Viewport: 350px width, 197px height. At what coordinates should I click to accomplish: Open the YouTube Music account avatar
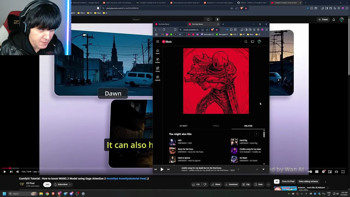point(259,42)
